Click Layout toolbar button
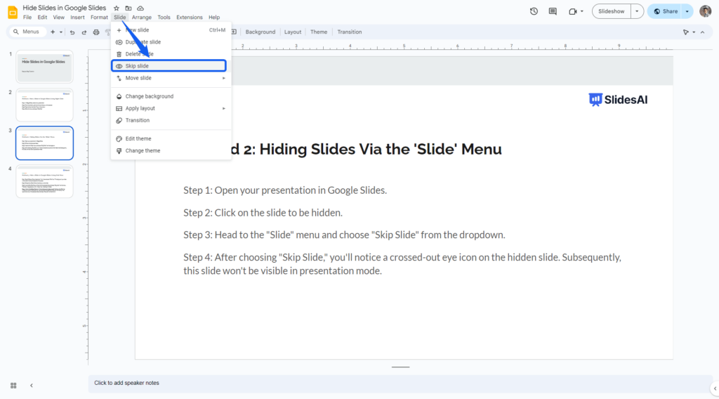719x399 pixels. 293,32
